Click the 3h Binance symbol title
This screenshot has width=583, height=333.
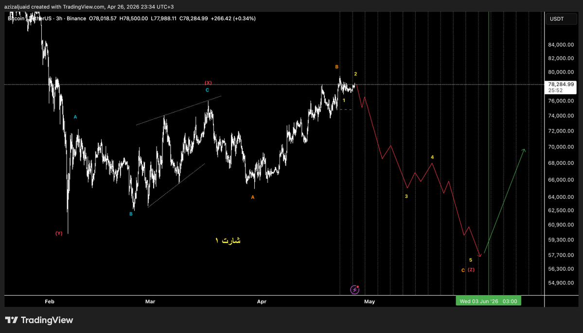click(47, 18)
